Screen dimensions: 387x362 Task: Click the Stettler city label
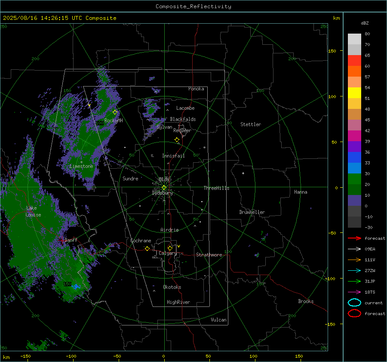point(251,124)
